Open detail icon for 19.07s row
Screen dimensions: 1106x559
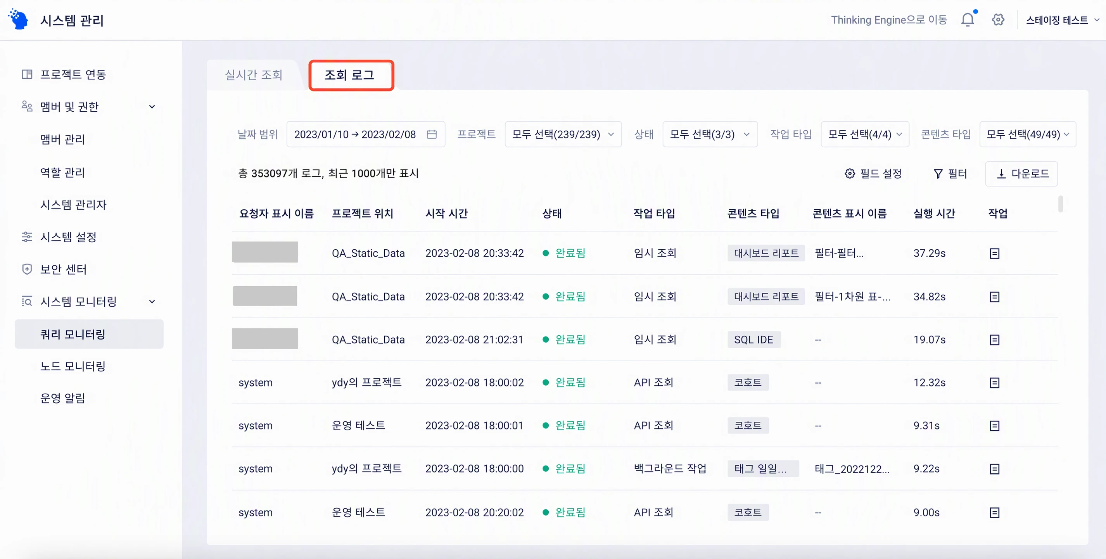(994, 340)
